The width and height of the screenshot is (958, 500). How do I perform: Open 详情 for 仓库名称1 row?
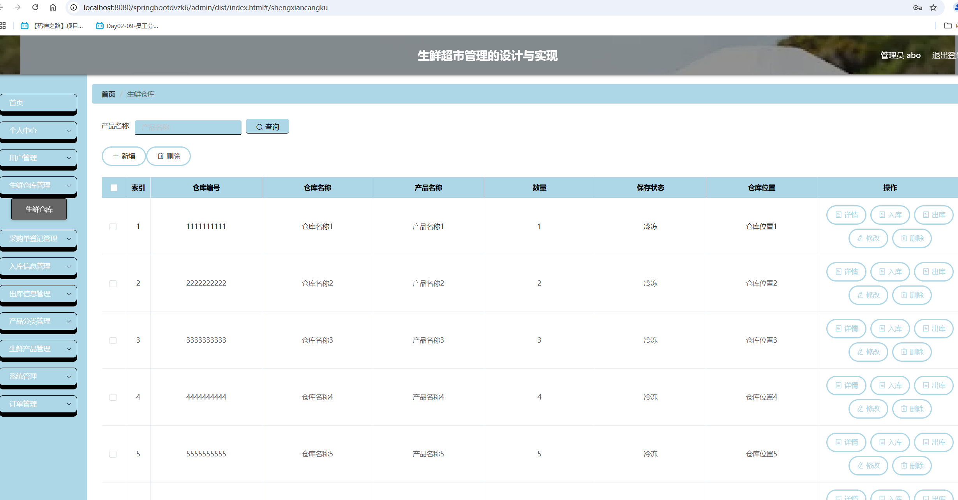tap(846, 215)
